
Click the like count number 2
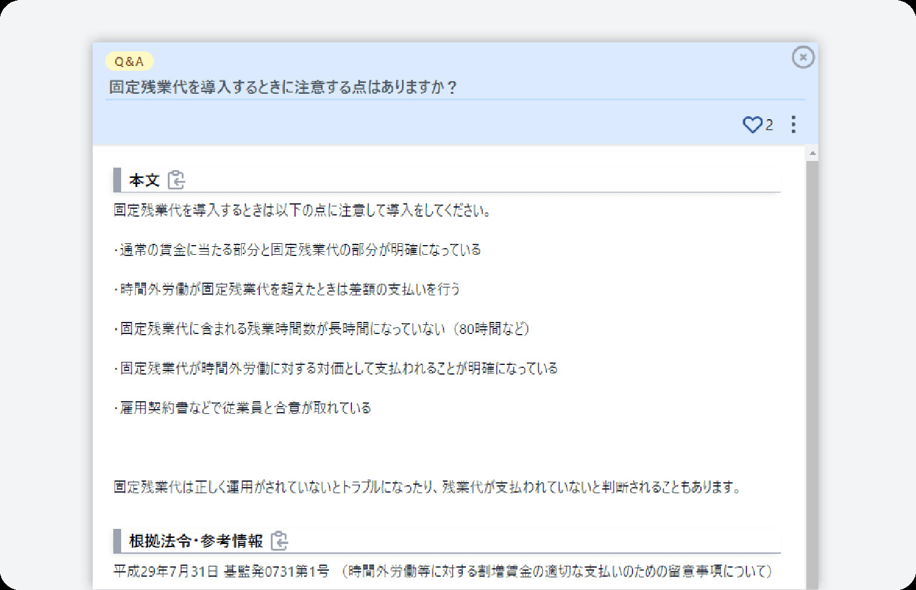point(769,125)
